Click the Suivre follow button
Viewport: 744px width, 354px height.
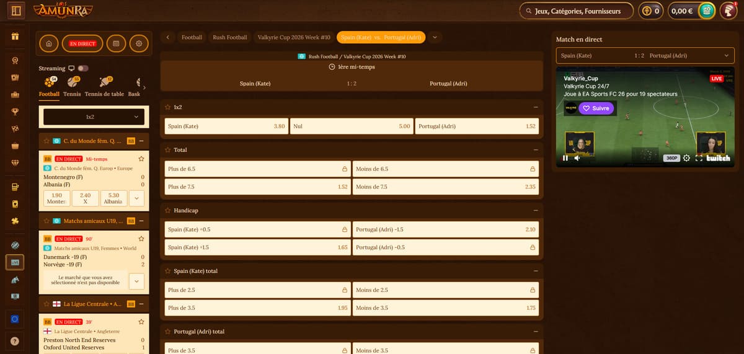596,108
